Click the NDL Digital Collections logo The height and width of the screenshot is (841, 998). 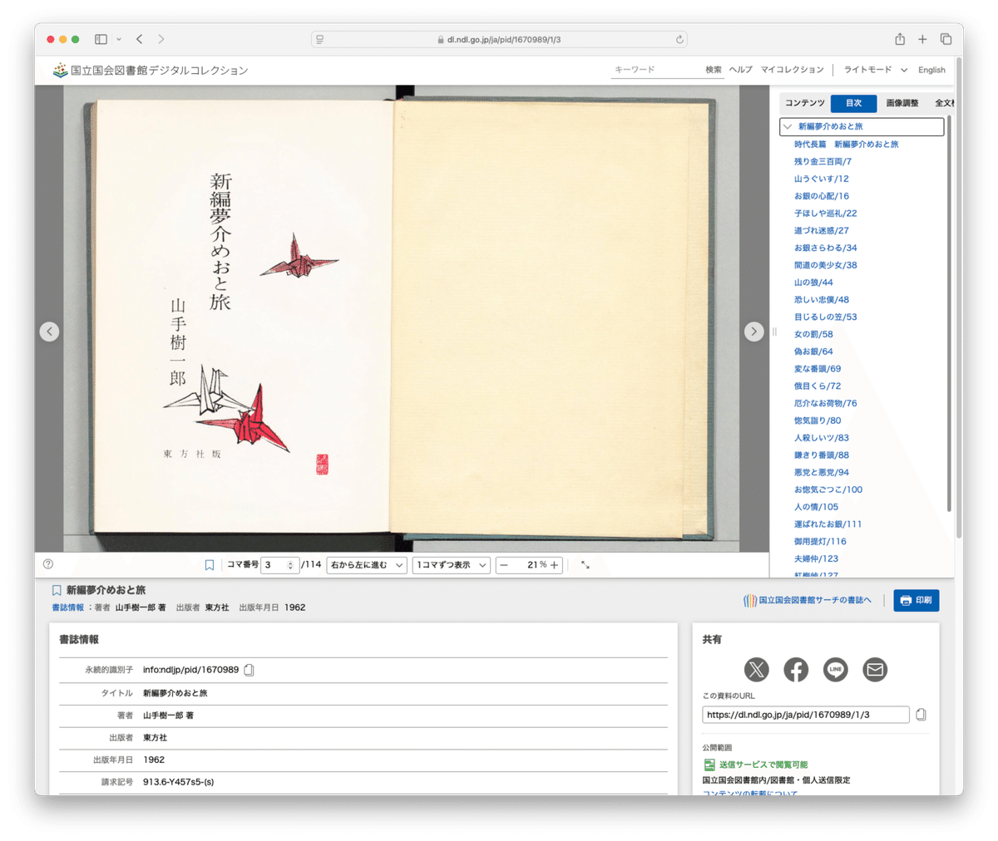(151, 71)
